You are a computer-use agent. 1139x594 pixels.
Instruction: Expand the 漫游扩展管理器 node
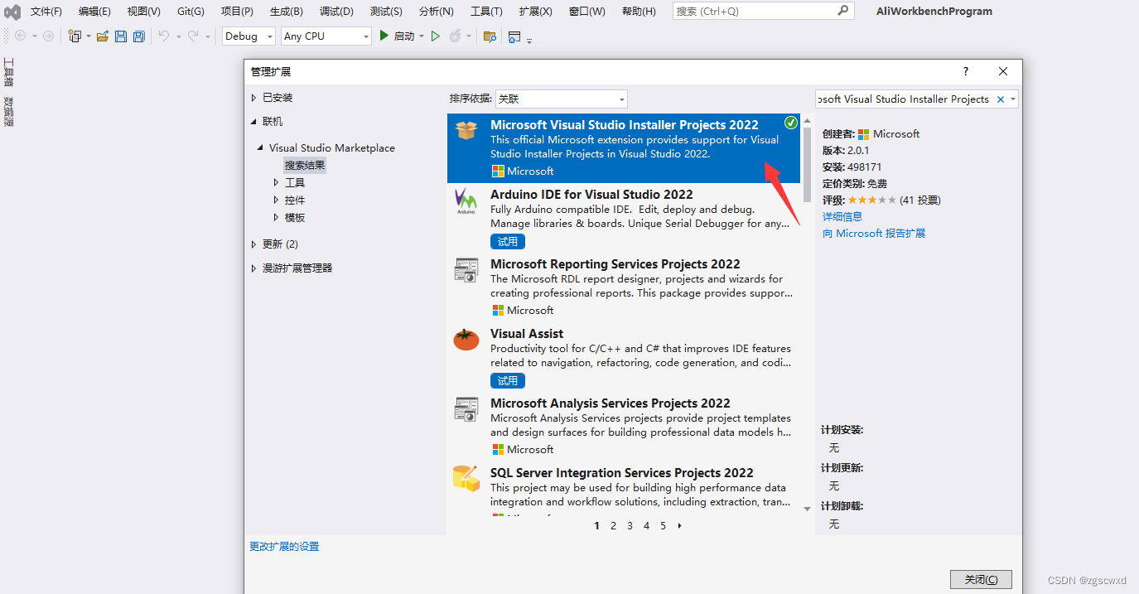(254, 268)
